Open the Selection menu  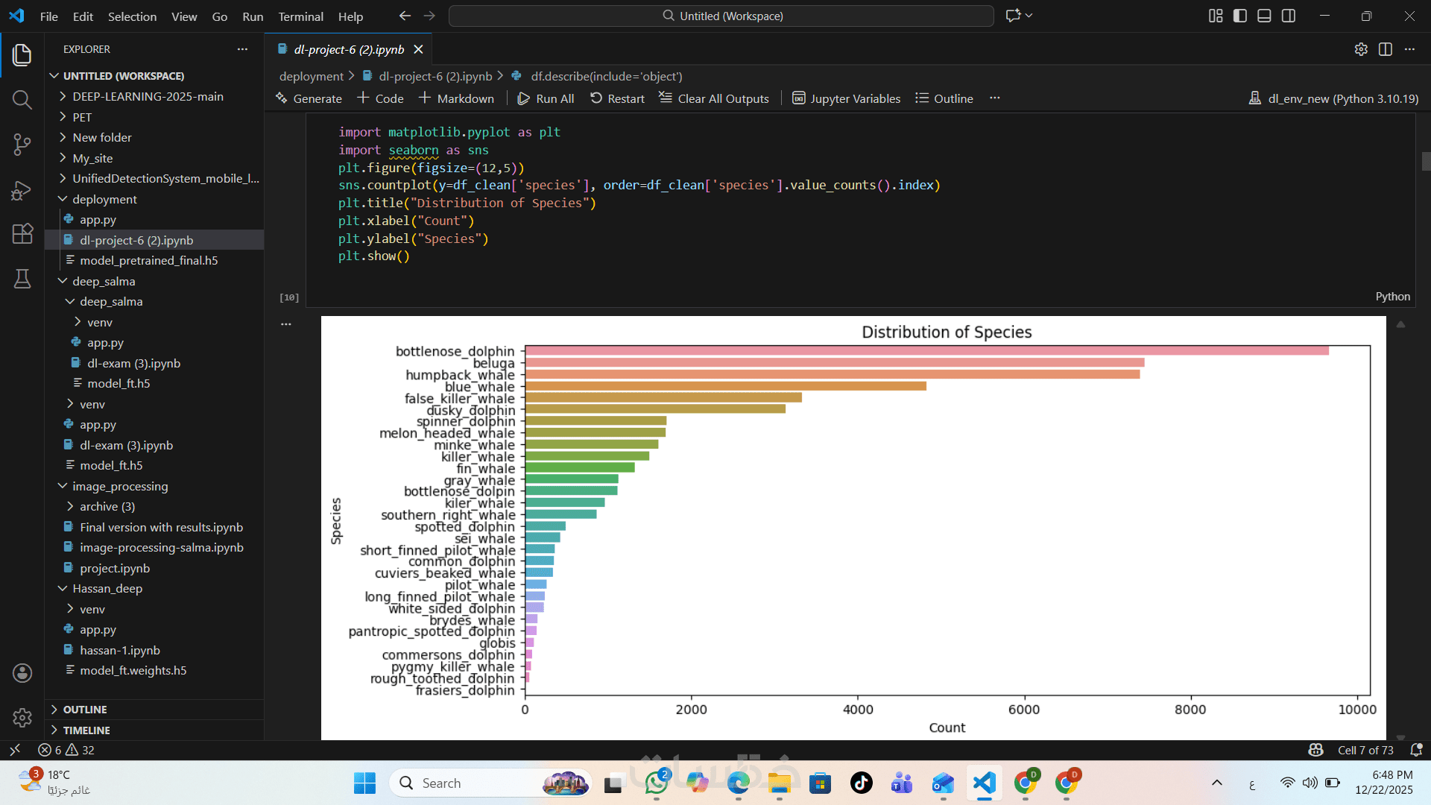pyautogui.click(x=132, y=16)
